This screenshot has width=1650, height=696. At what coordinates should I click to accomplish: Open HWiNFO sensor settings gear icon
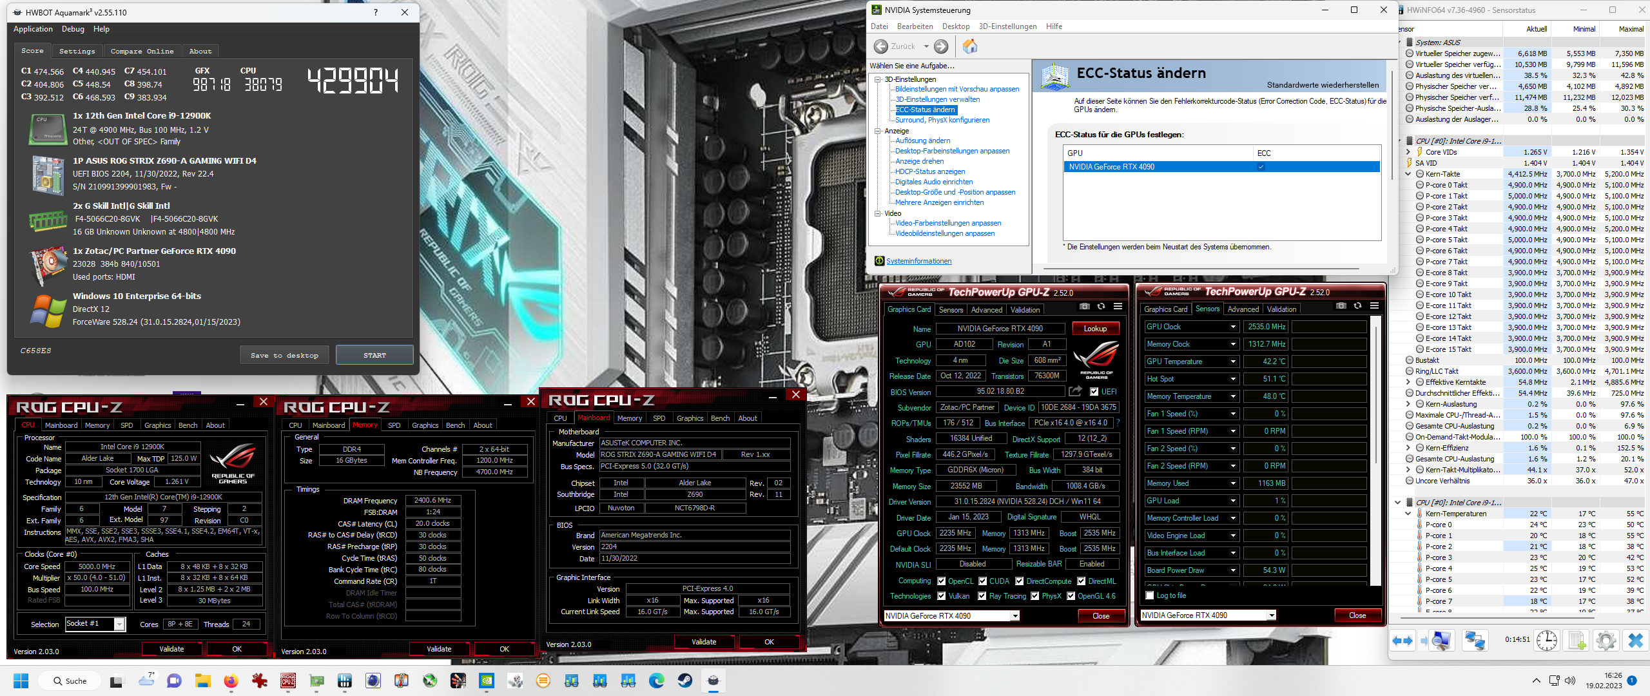pyautogui.click(x=1606, y=641)
